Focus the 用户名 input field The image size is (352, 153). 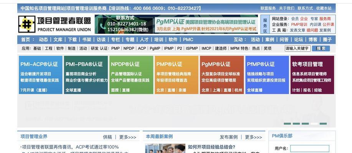click(x=310, y=148)
